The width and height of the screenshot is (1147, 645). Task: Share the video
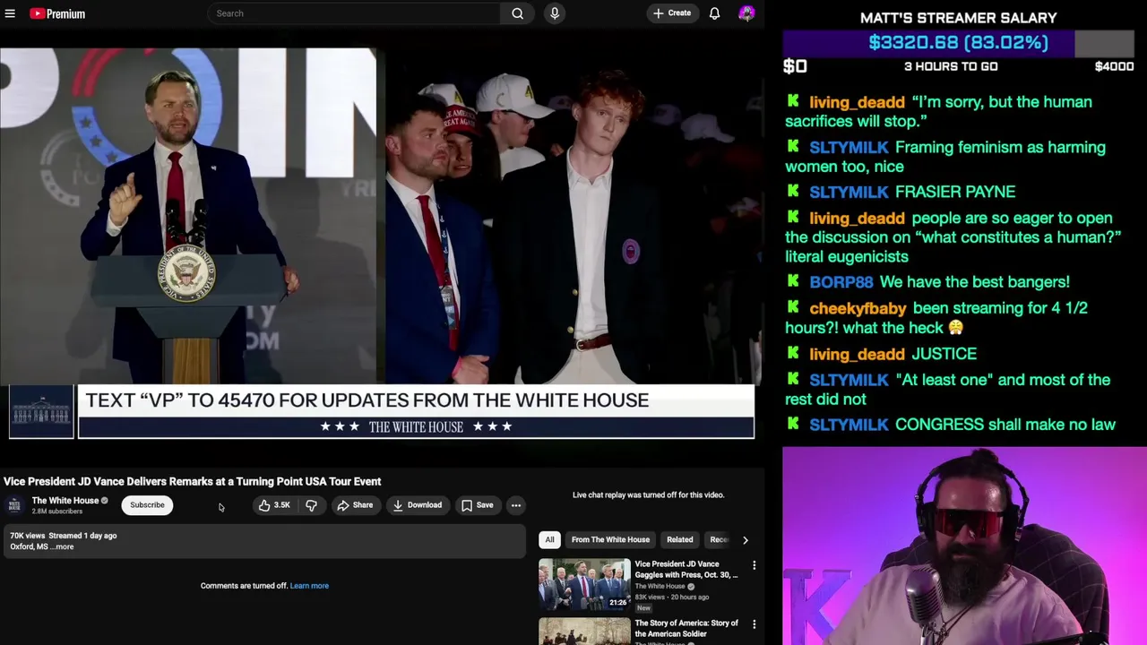[355, 505]
